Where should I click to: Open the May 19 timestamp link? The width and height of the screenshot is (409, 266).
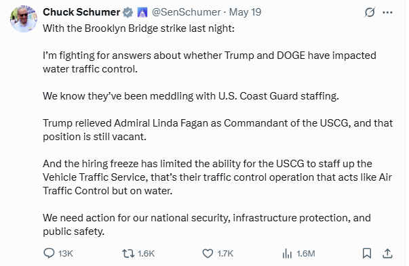245,12
